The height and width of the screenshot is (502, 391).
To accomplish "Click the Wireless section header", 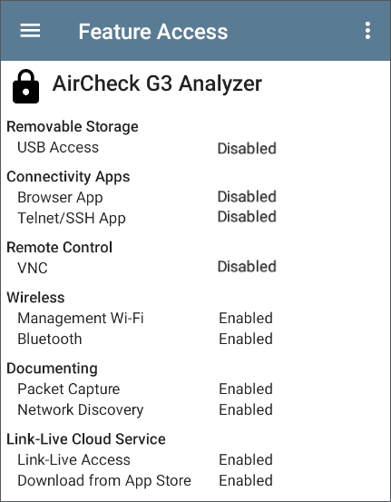I will pos(35,298).
